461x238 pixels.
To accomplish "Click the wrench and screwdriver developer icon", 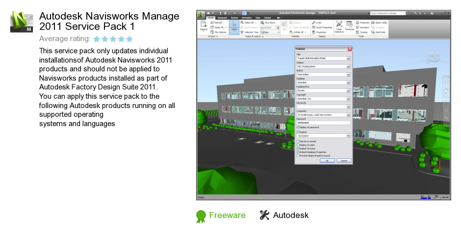I will (x=264, y=215).
